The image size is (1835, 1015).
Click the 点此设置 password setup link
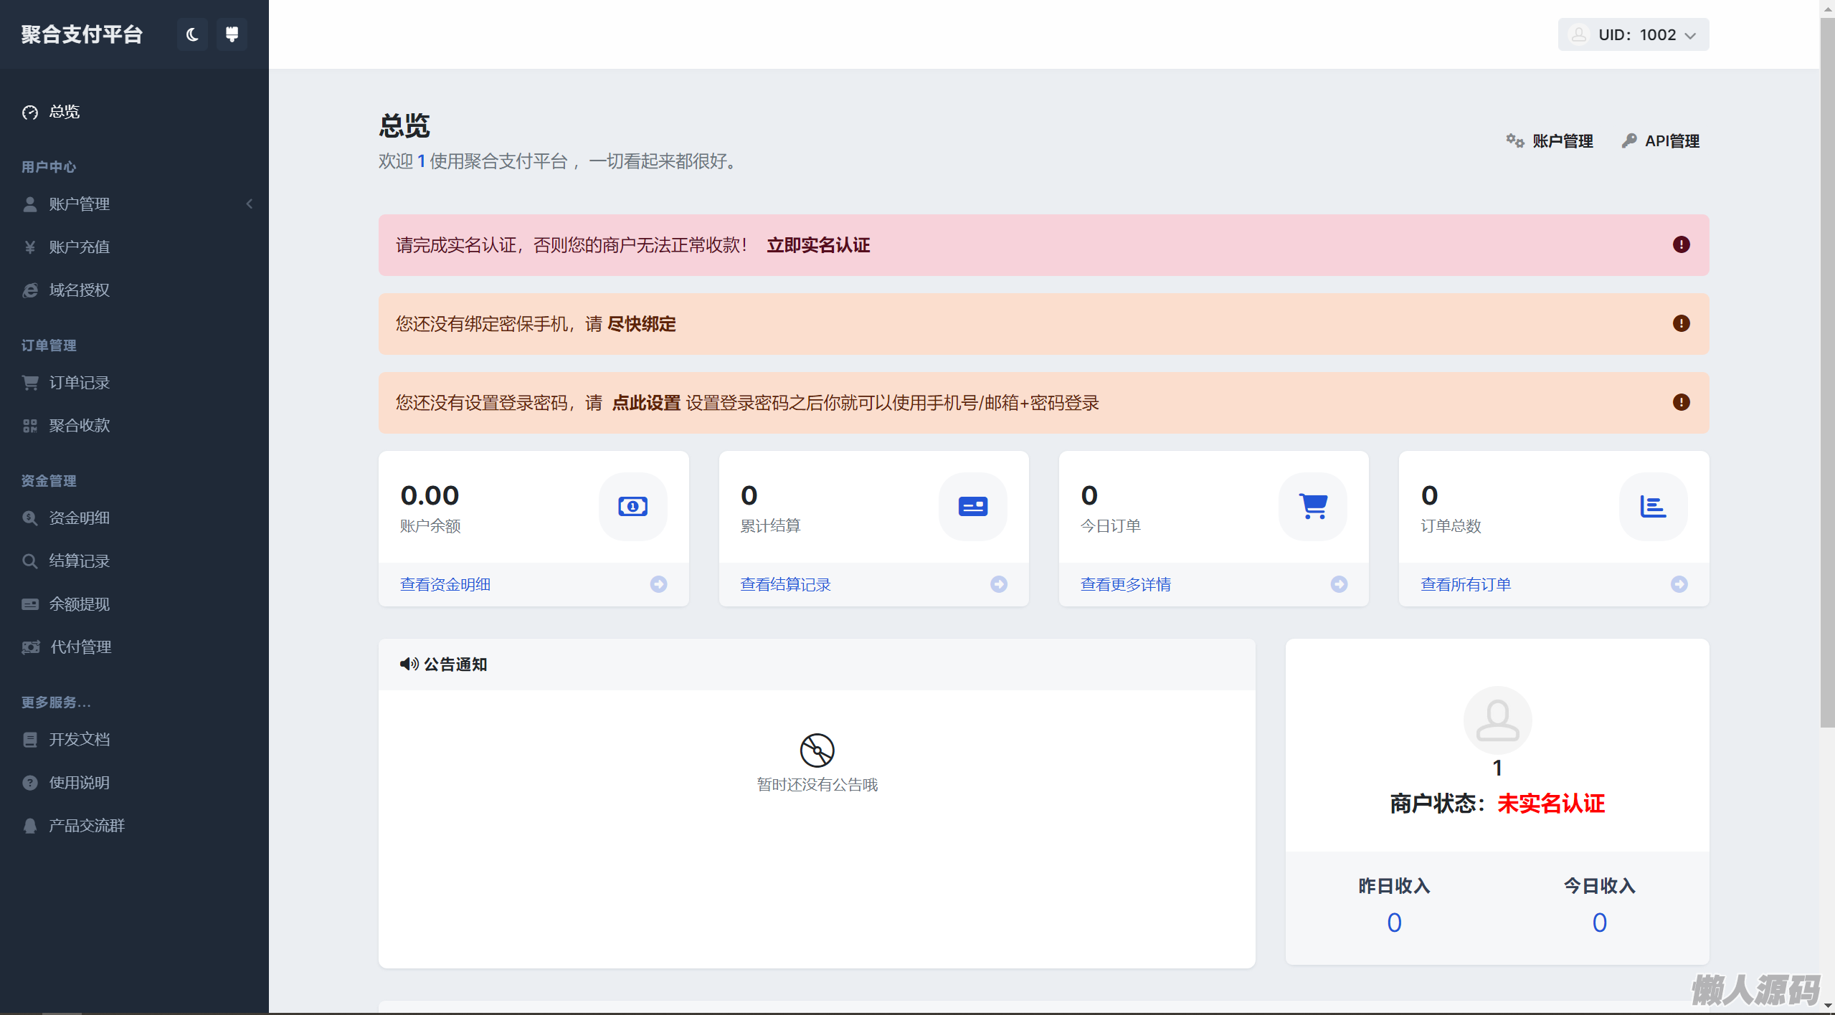(646, 404)
